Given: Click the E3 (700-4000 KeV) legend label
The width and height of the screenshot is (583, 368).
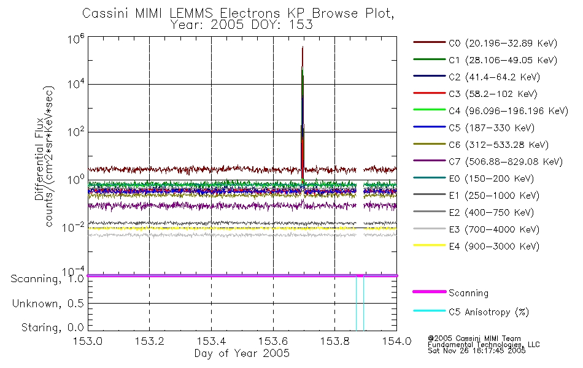Looking at the screenshot, I should (494, 229).
